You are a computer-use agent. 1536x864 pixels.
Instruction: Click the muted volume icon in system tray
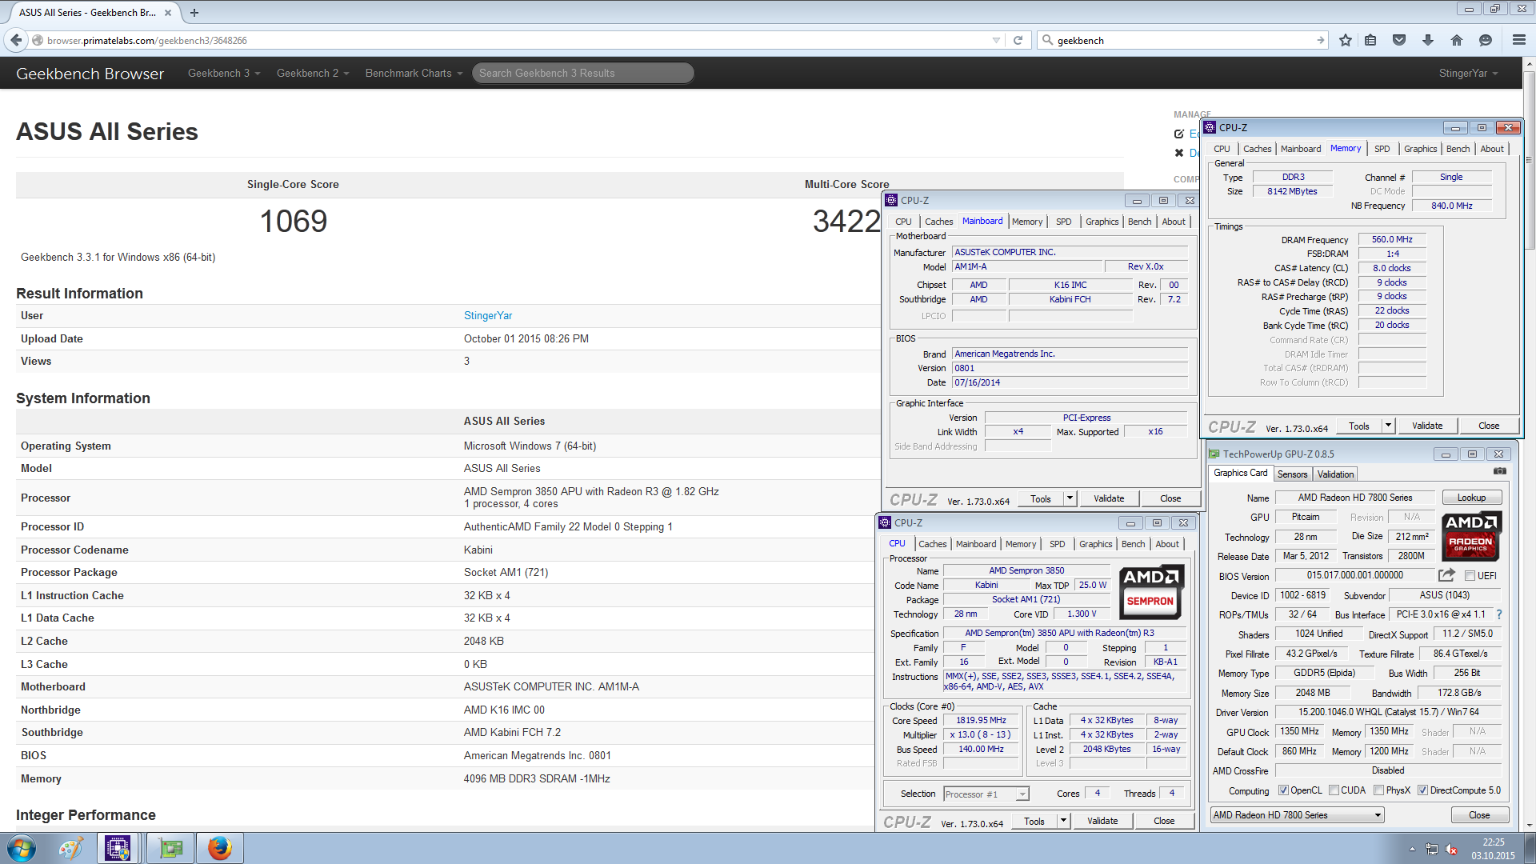tap(1452, 849)
